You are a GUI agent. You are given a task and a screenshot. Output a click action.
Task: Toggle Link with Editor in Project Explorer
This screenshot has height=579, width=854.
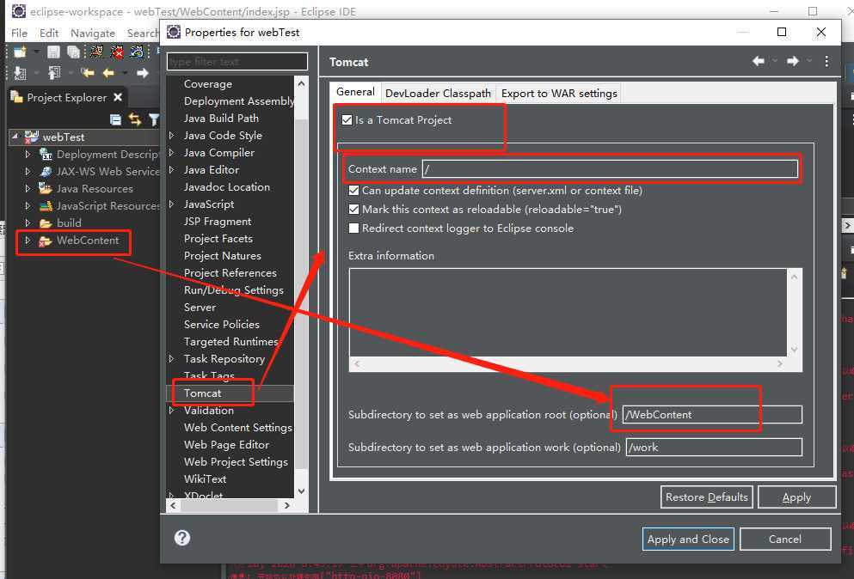click(134, 119)
